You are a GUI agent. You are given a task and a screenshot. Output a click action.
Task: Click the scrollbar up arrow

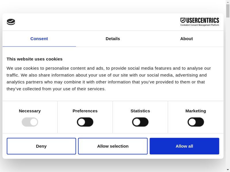228,2
